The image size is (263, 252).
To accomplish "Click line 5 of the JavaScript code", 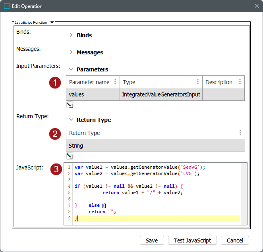I will [142, 192].
